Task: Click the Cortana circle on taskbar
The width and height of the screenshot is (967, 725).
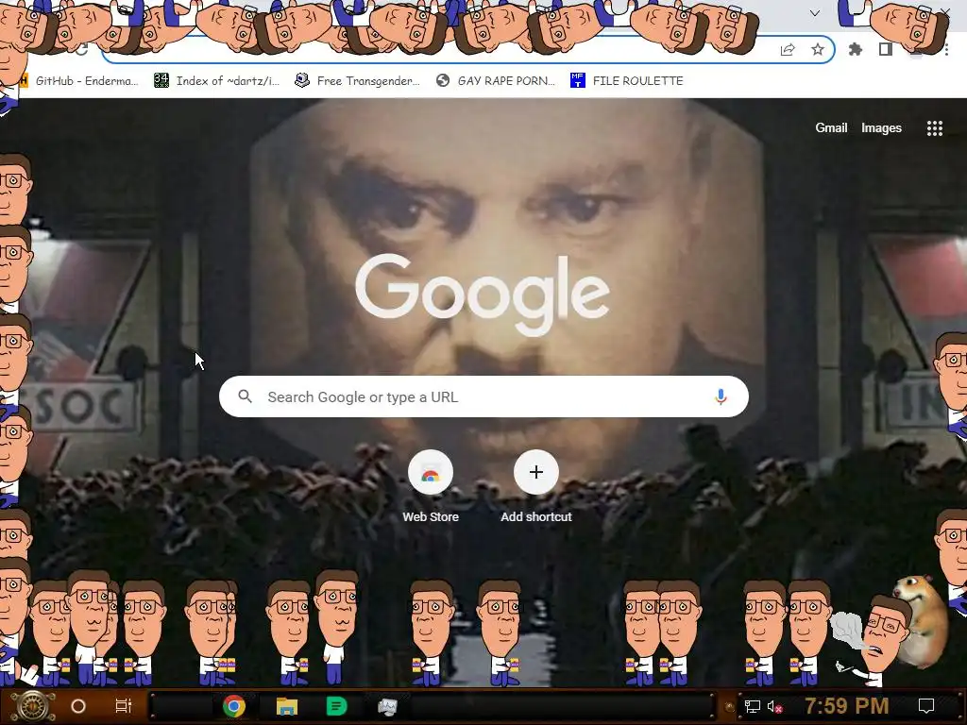Action: pyautogui.click(x=78, y=706)
